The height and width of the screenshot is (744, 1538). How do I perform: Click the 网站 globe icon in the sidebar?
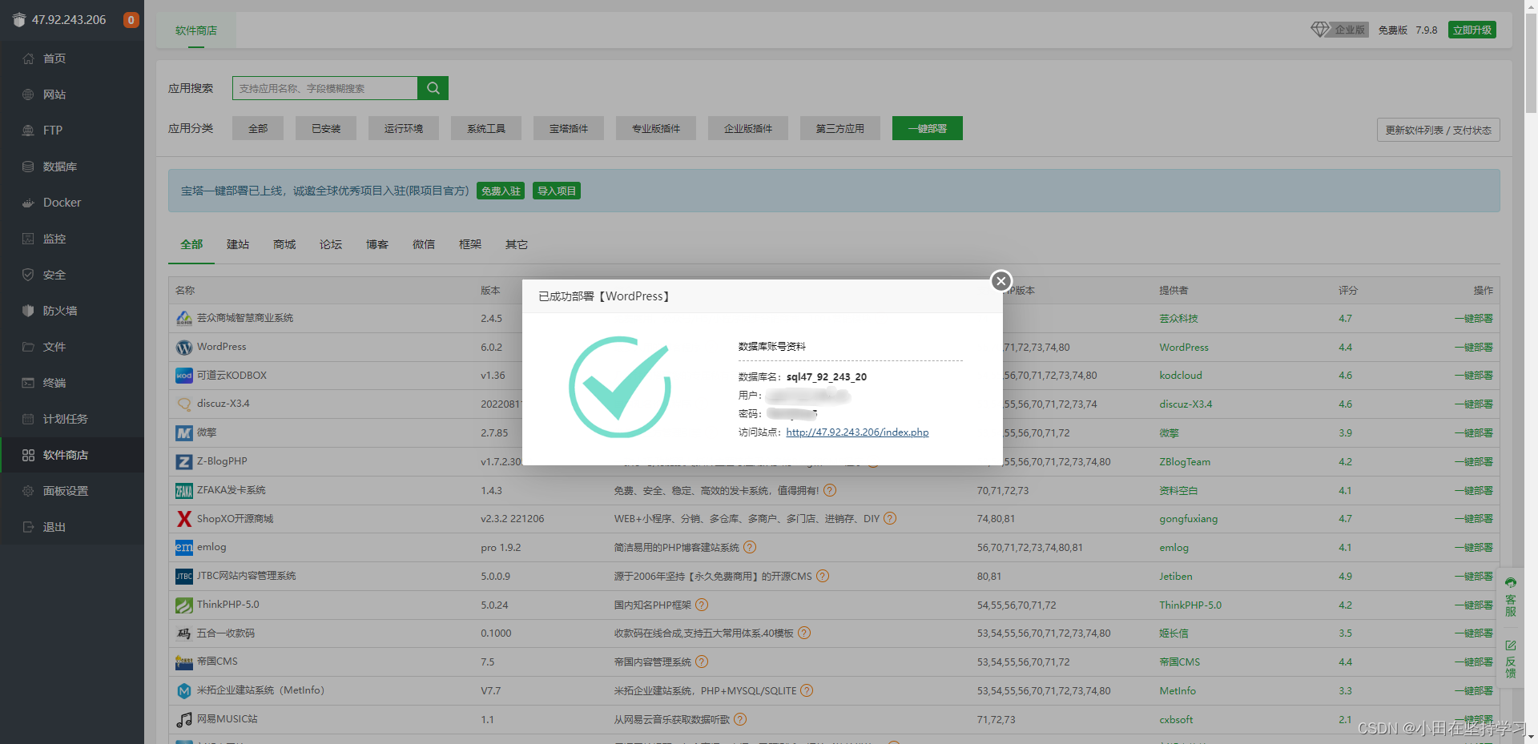(28, 95)
